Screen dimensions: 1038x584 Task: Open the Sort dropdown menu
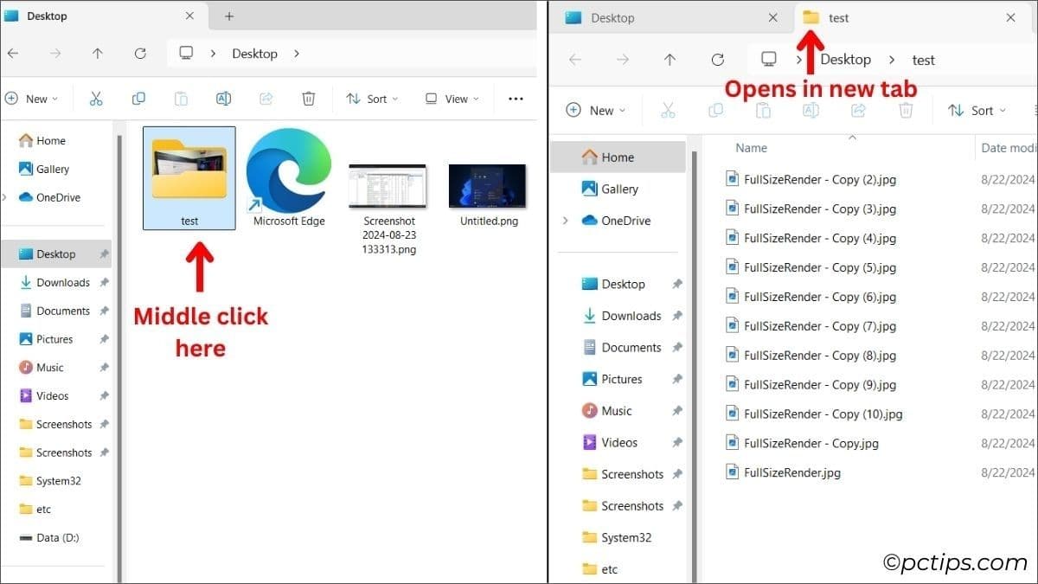(x=372, y=98)
